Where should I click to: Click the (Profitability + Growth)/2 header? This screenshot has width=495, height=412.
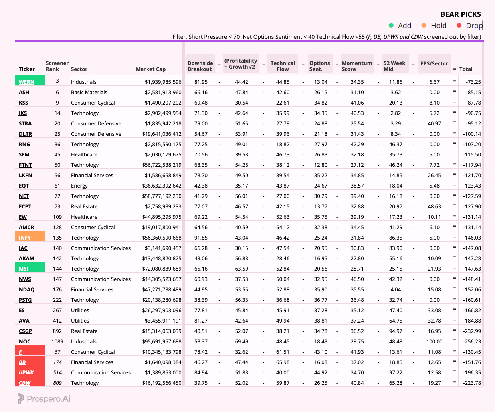[241, 64]
